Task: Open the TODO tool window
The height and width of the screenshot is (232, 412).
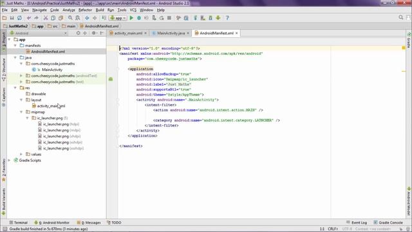Action: tap(114, 222)
